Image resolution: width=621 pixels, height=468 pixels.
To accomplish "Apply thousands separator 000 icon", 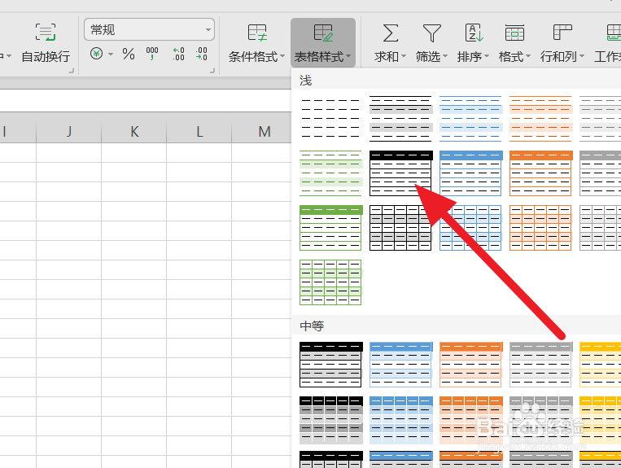I will 152,54.
